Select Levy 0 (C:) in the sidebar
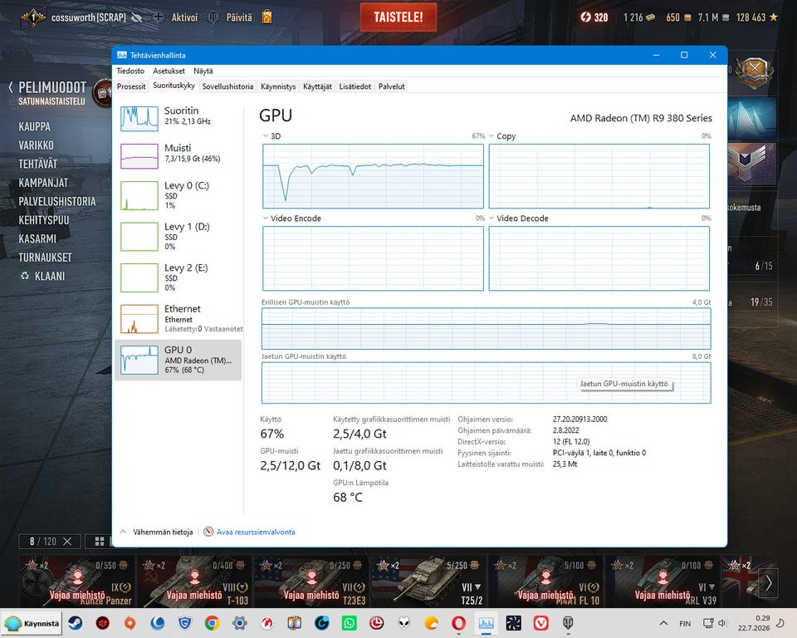The width and height of the screenshot is (797, 638). [x=178, y=195]
